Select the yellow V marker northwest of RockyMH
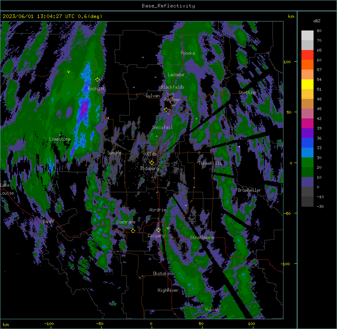The width and height of the screenshot is (337, 329). (68, 72)
